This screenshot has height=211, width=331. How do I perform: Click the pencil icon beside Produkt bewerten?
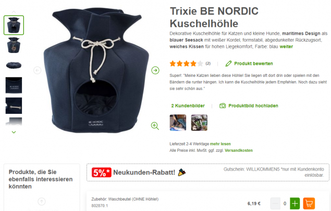[x=228, y=63]
